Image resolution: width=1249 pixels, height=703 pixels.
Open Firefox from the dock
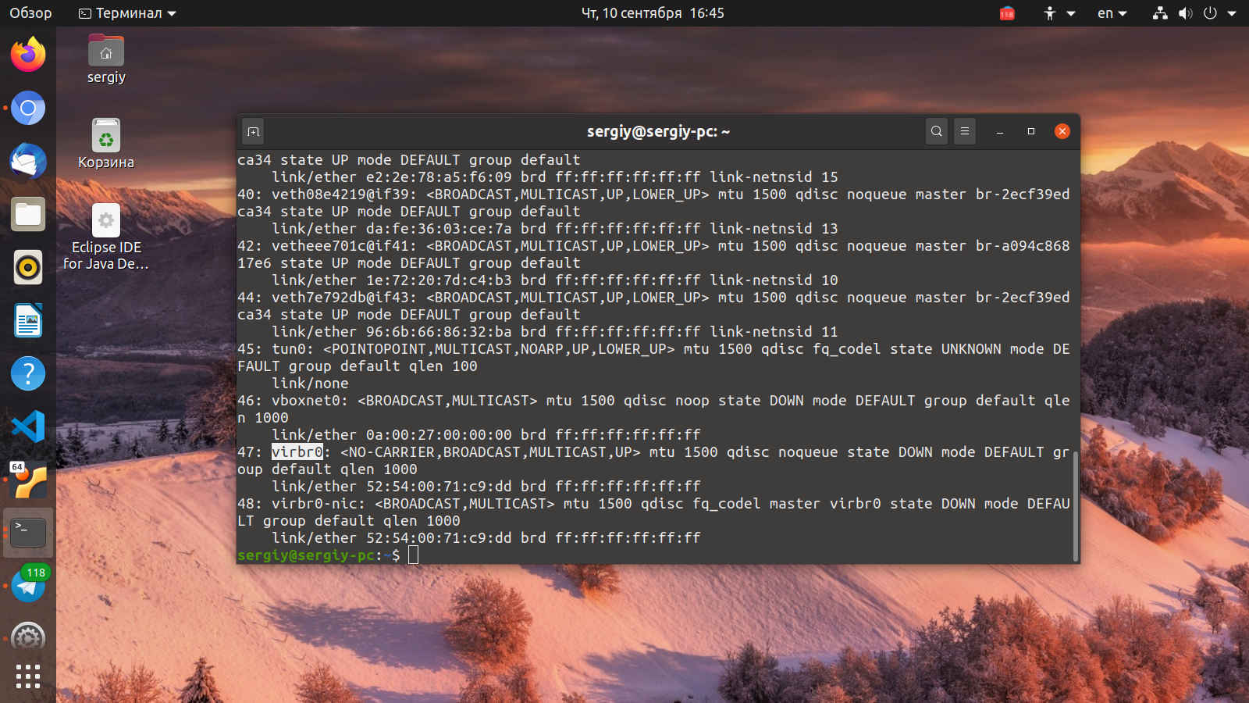click(x=28, y=55)
